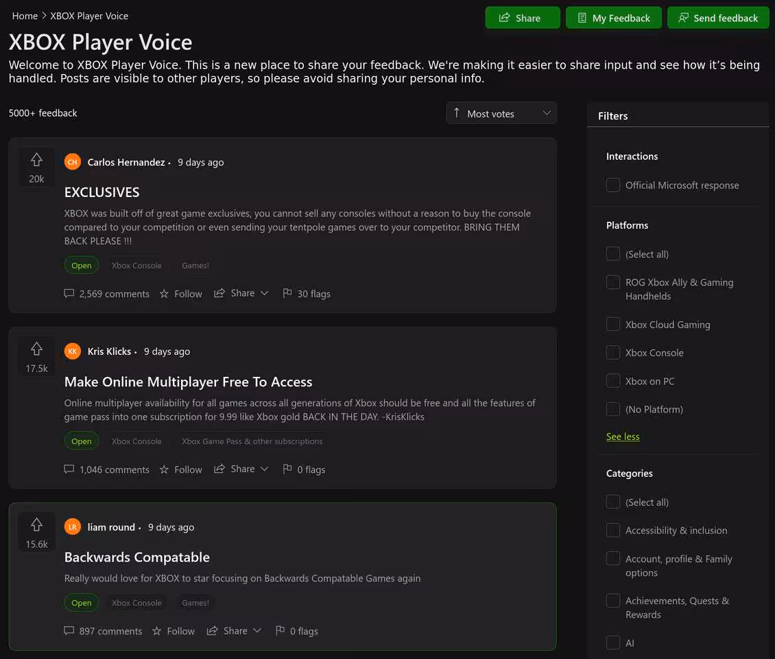Image resolution: width=775 pixels, height=659 pixels.
Task: Go to Home breadcrumb
Action: pos(25,16)
